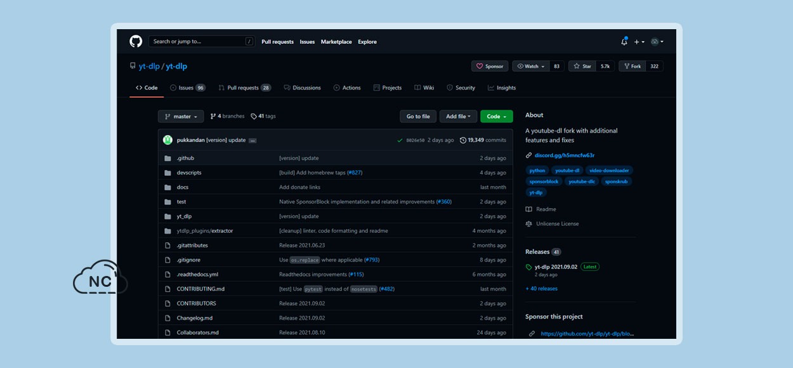The image size is (793, 368).
Task: Click the link icon under Sponsor this project
Action: tap(532, 334)
